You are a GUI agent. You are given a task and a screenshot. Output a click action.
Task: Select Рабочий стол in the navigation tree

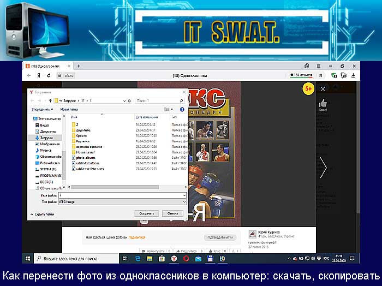(47, 163)
